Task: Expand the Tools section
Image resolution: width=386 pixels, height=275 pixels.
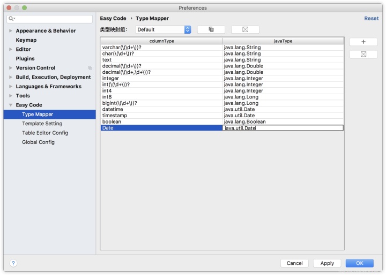Action: [x=11, y=96]
